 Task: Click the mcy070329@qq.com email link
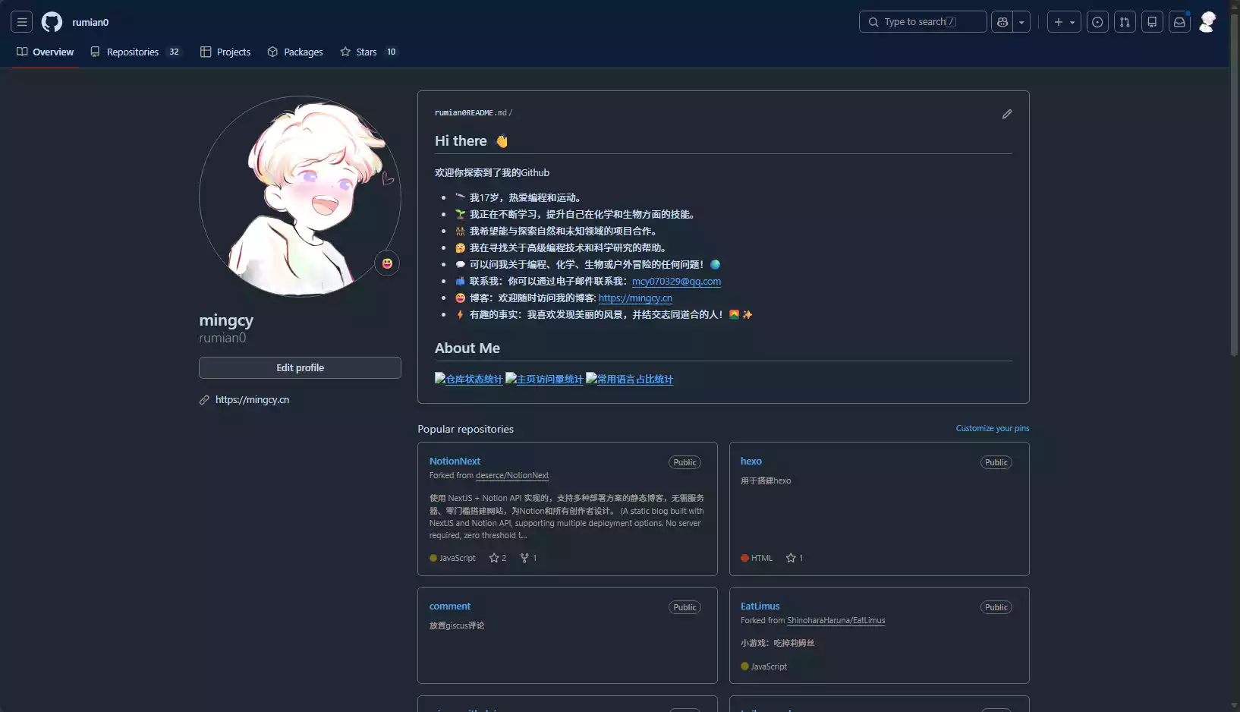(676, 281)
